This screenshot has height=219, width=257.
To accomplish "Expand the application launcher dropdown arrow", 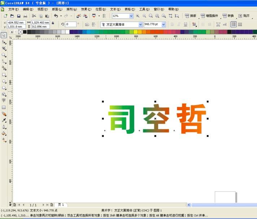I will tap(99, 16).
